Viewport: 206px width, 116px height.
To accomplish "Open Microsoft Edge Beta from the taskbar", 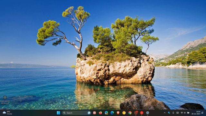I will [106, 113].
